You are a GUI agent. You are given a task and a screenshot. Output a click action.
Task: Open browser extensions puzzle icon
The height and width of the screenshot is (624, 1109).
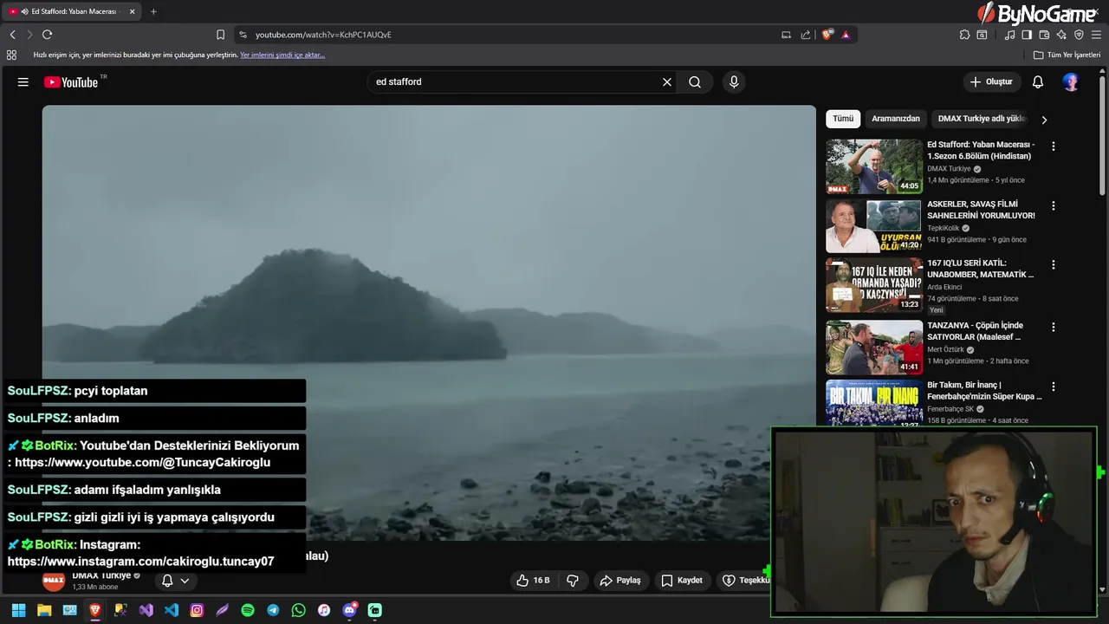(964, 35)
